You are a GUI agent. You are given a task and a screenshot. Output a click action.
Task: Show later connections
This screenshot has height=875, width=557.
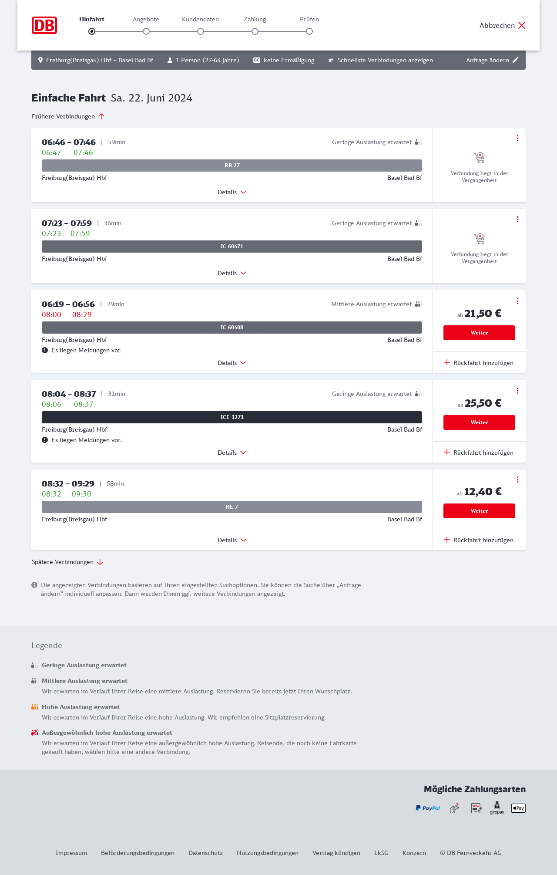click(67, 562)
